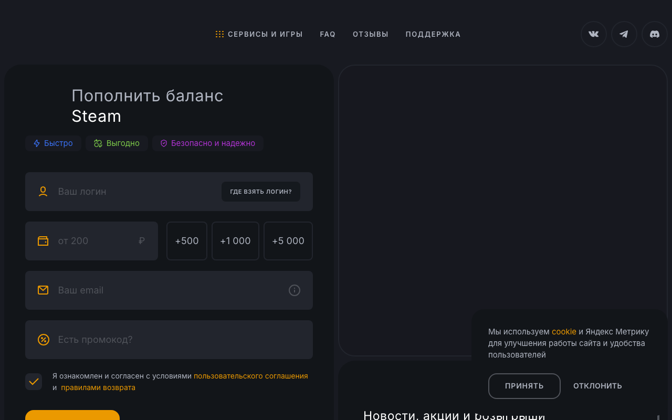The image size is (672, 420).
Task: Click the user icon in login field
Action: coord(43,192)
